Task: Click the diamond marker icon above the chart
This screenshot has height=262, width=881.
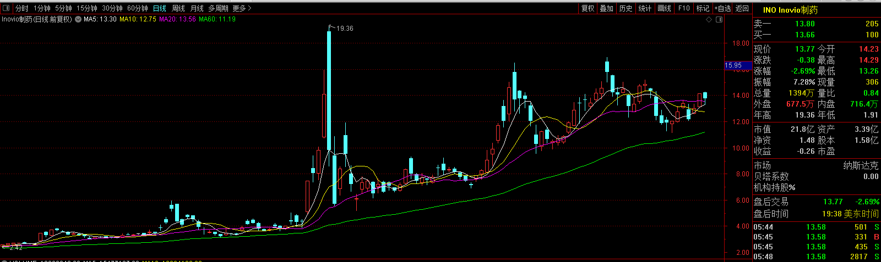Action: point(709,20)
